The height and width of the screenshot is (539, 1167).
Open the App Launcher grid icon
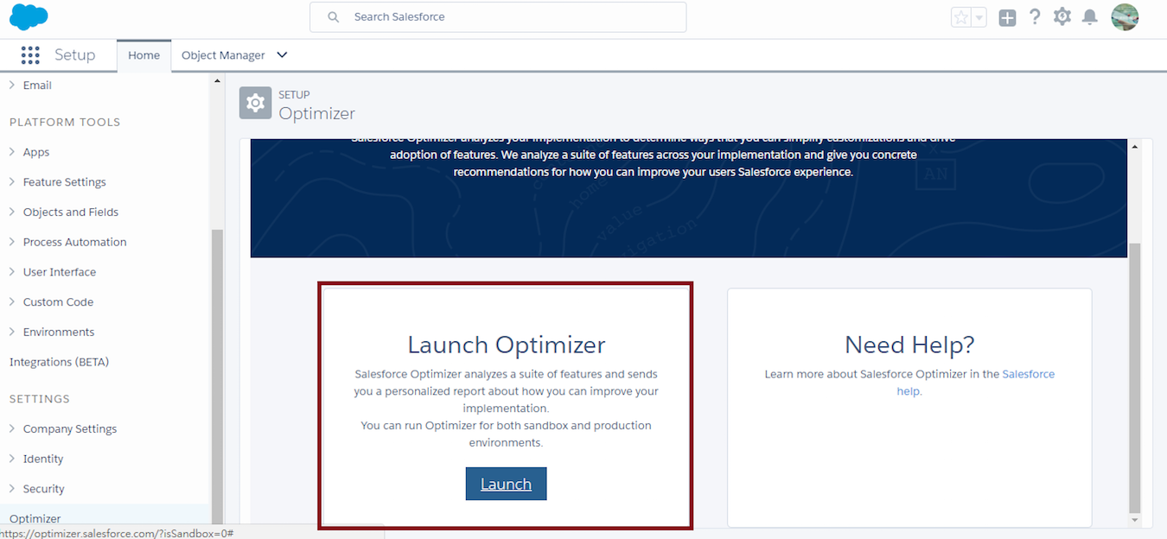[x=30, y=55]
